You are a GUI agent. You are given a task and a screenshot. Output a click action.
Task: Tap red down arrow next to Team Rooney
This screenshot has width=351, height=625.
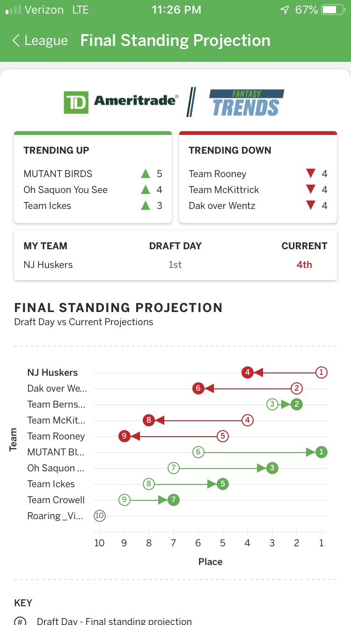311,174
